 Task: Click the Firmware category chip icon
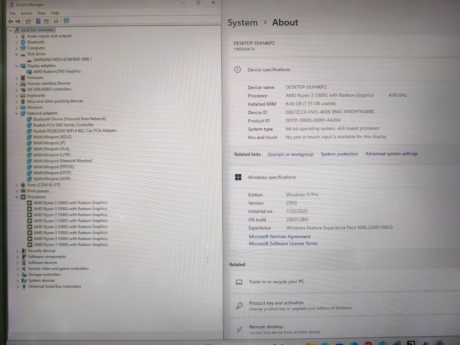(x=23, y=78)
